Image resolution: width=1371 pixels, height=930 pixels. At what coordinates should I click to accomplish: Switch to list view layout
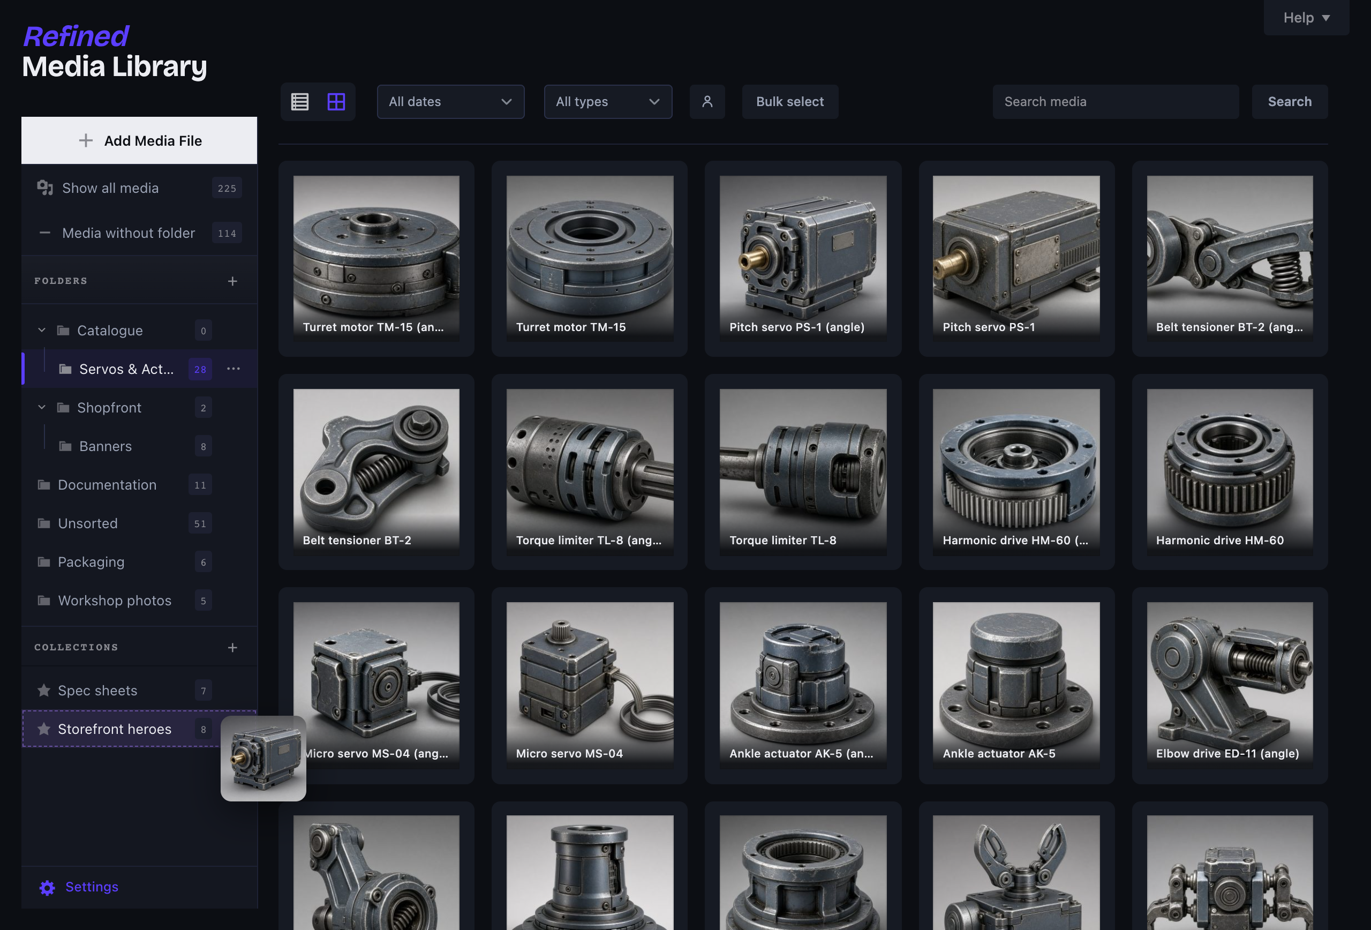300,101
